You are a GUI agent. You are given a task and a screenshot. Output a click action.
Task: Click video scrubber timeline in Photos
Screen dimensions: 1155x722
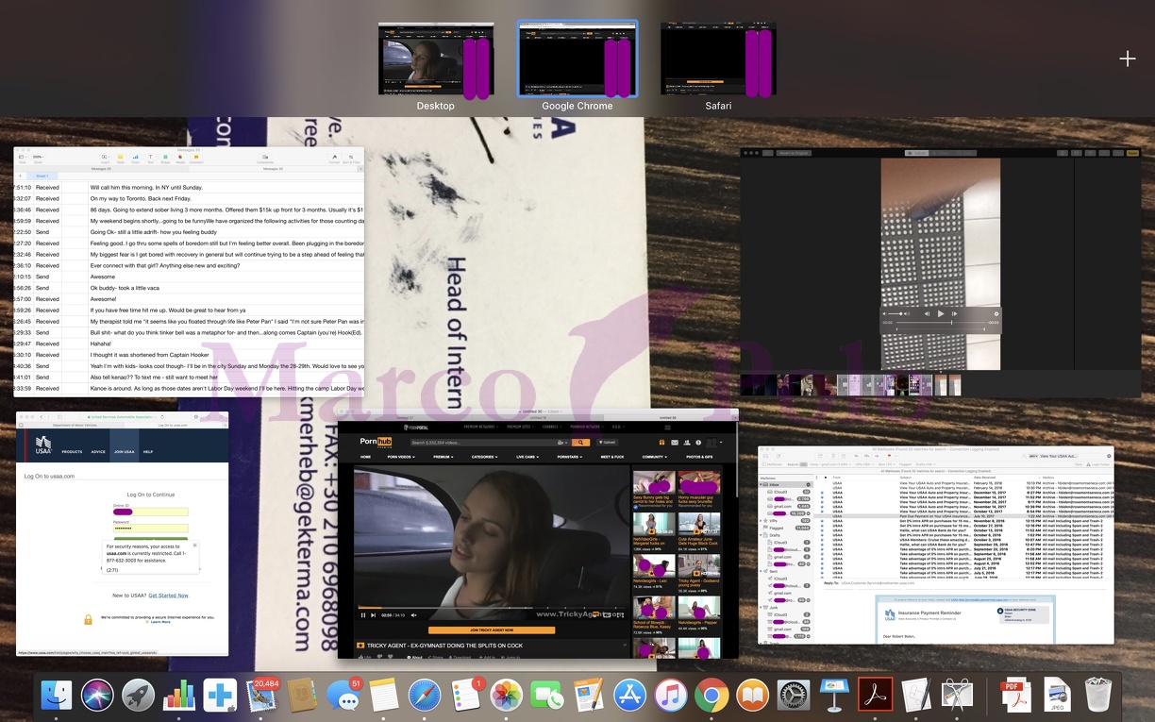[940, 323]
